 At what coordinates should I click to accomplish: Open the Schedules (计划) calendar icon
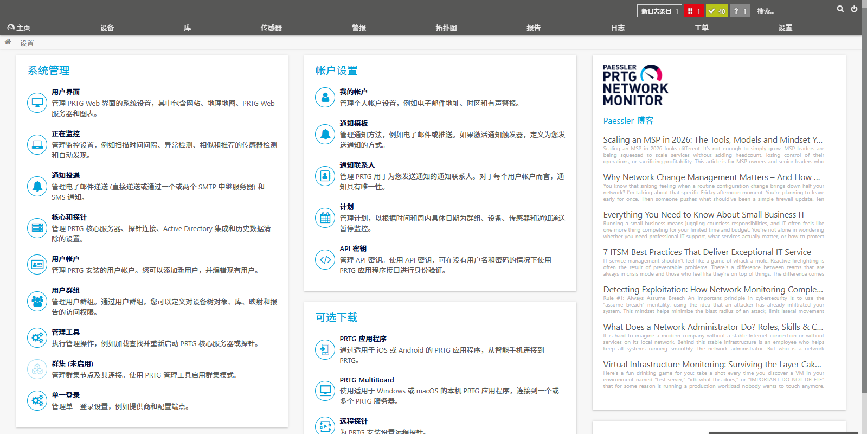pos(325,218)
